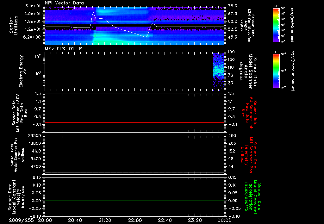The height and width of the screenshot is (224, 324).
Task: Click the 45.0 elevation angle tick value
Action: point(233,37)
